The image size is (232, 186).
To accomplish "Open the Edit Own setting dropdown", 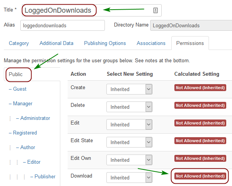I will pyautogui.click(x=129, y=160).
